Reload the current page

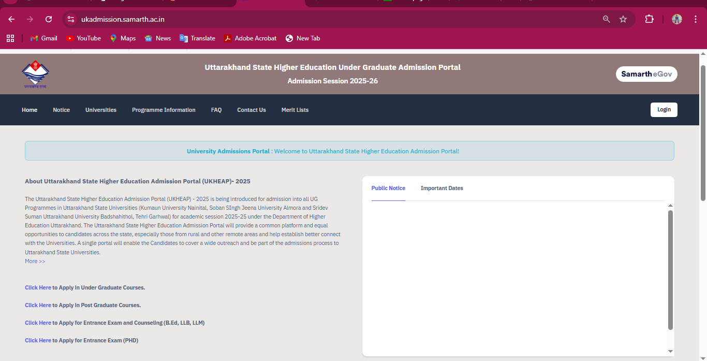pos(49,19)
